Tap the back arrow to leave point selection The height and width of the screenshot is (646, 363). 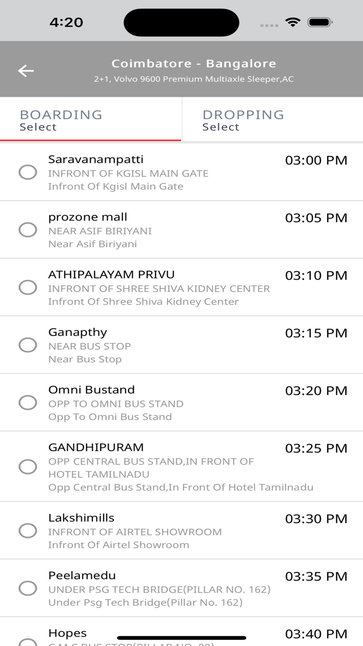[24, 71]
